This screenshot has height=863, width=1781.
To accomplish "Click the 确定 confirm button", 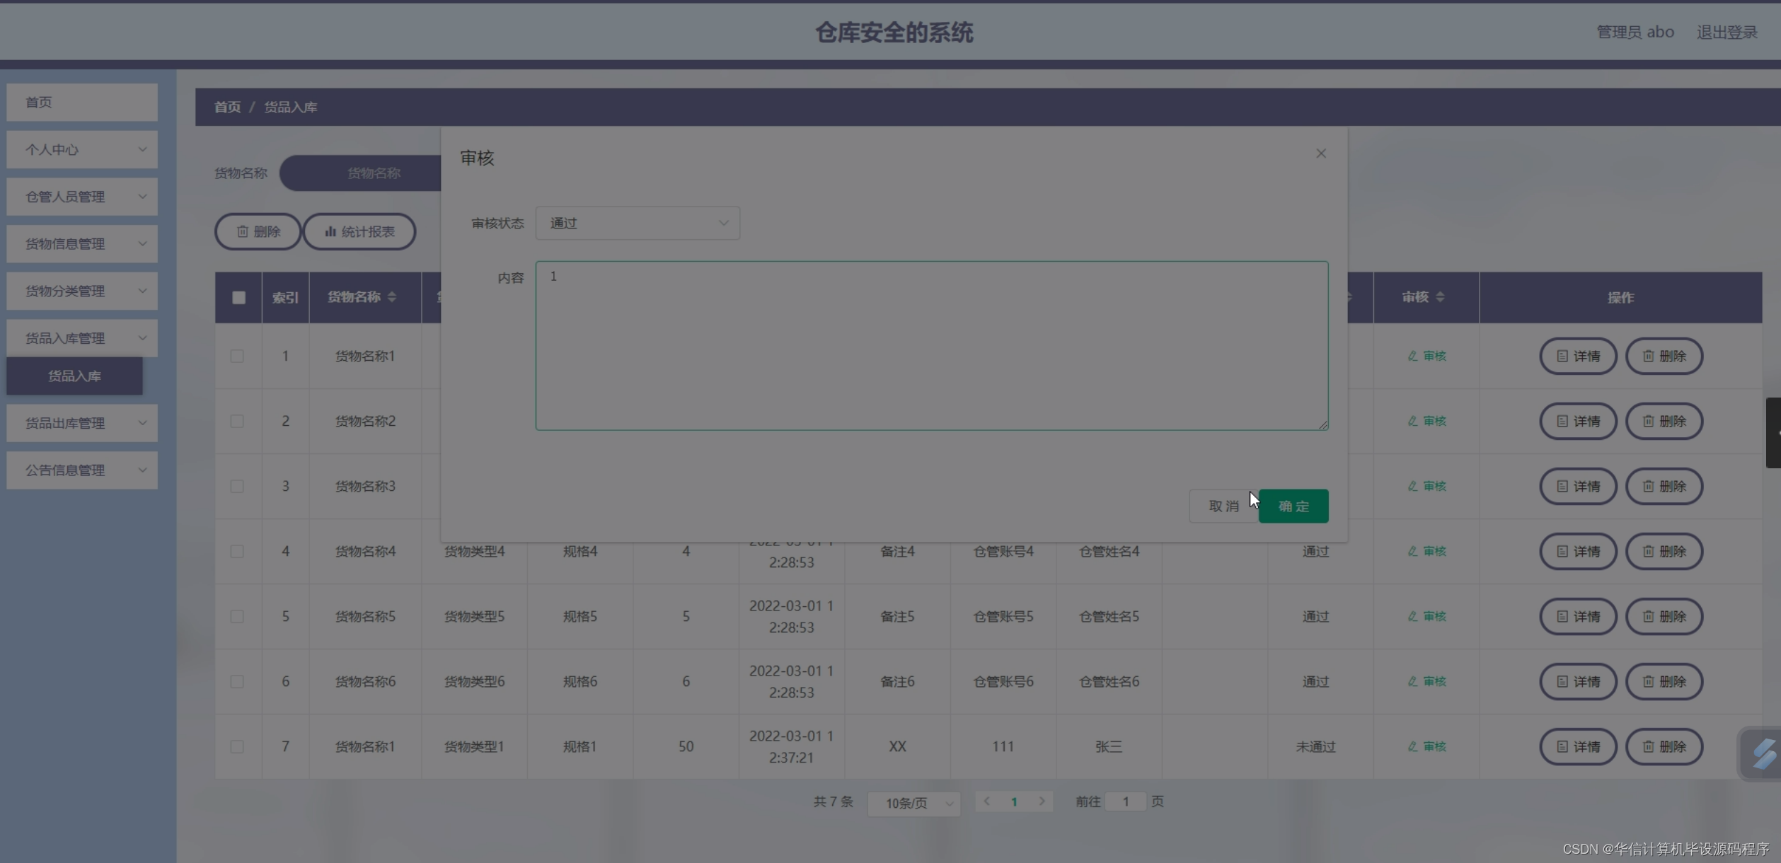I will point(1293,506).
